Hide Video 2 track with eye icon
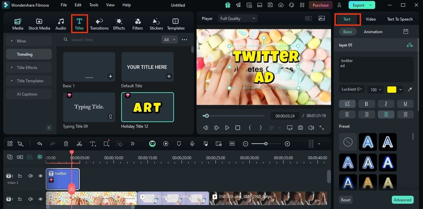Viewport: 423px width, 209px height. 41,176
